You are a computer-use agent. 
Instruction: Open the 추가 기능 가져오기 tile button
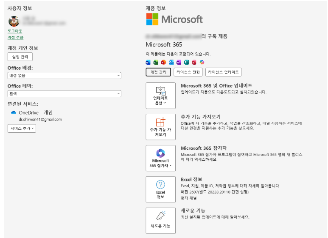160,127
